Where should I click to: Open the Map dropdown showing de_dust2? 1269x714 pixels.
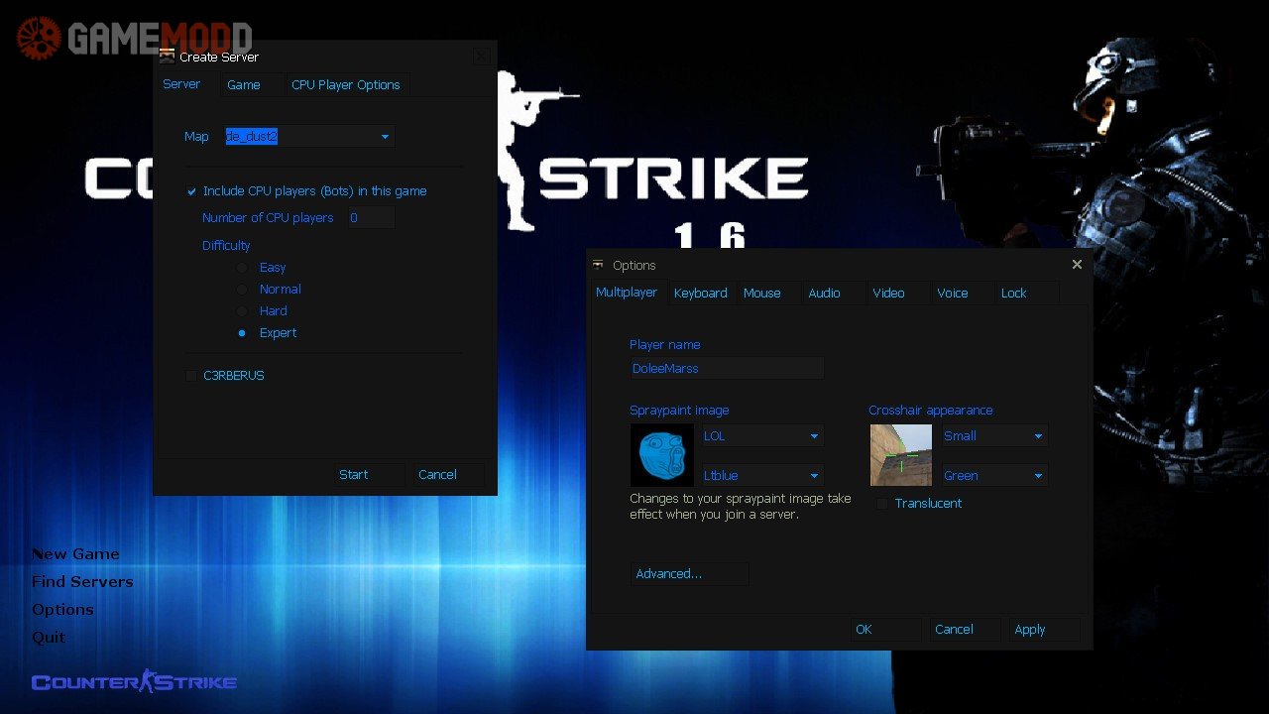pyautogui.click(x=309, y=137)
